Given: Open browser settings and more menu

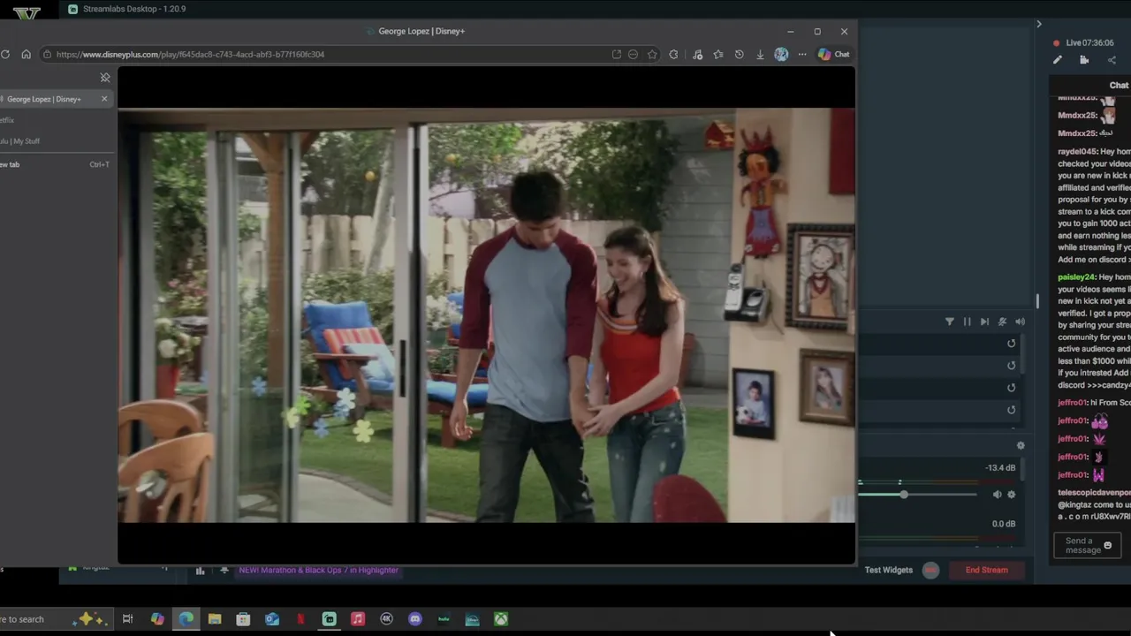Looking at the screenshot, I should [x=802, y=54].
